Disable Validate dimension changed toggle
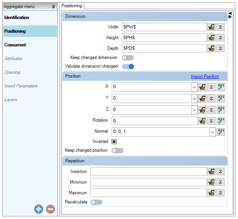The width and height of the screenshot is (238, 219). click(128, 67)
